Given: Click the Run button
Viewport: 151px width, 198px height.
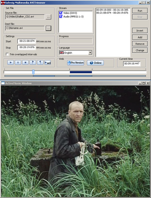Looking at the screenshot, I should click(x=140, y=11).
